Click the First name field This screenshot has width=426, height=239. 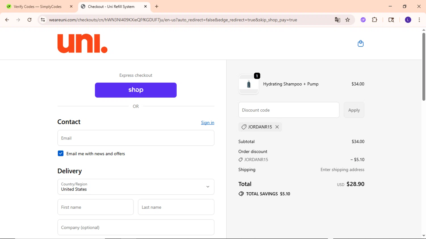pyautogui.click(x=95, y=207)
